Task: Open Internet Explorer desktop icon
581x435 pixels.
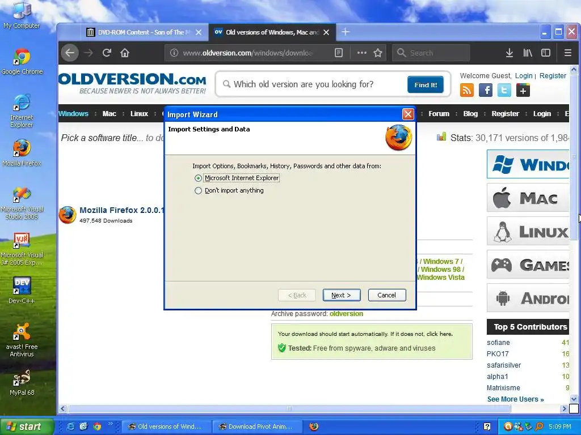Action: pos(22,111)
